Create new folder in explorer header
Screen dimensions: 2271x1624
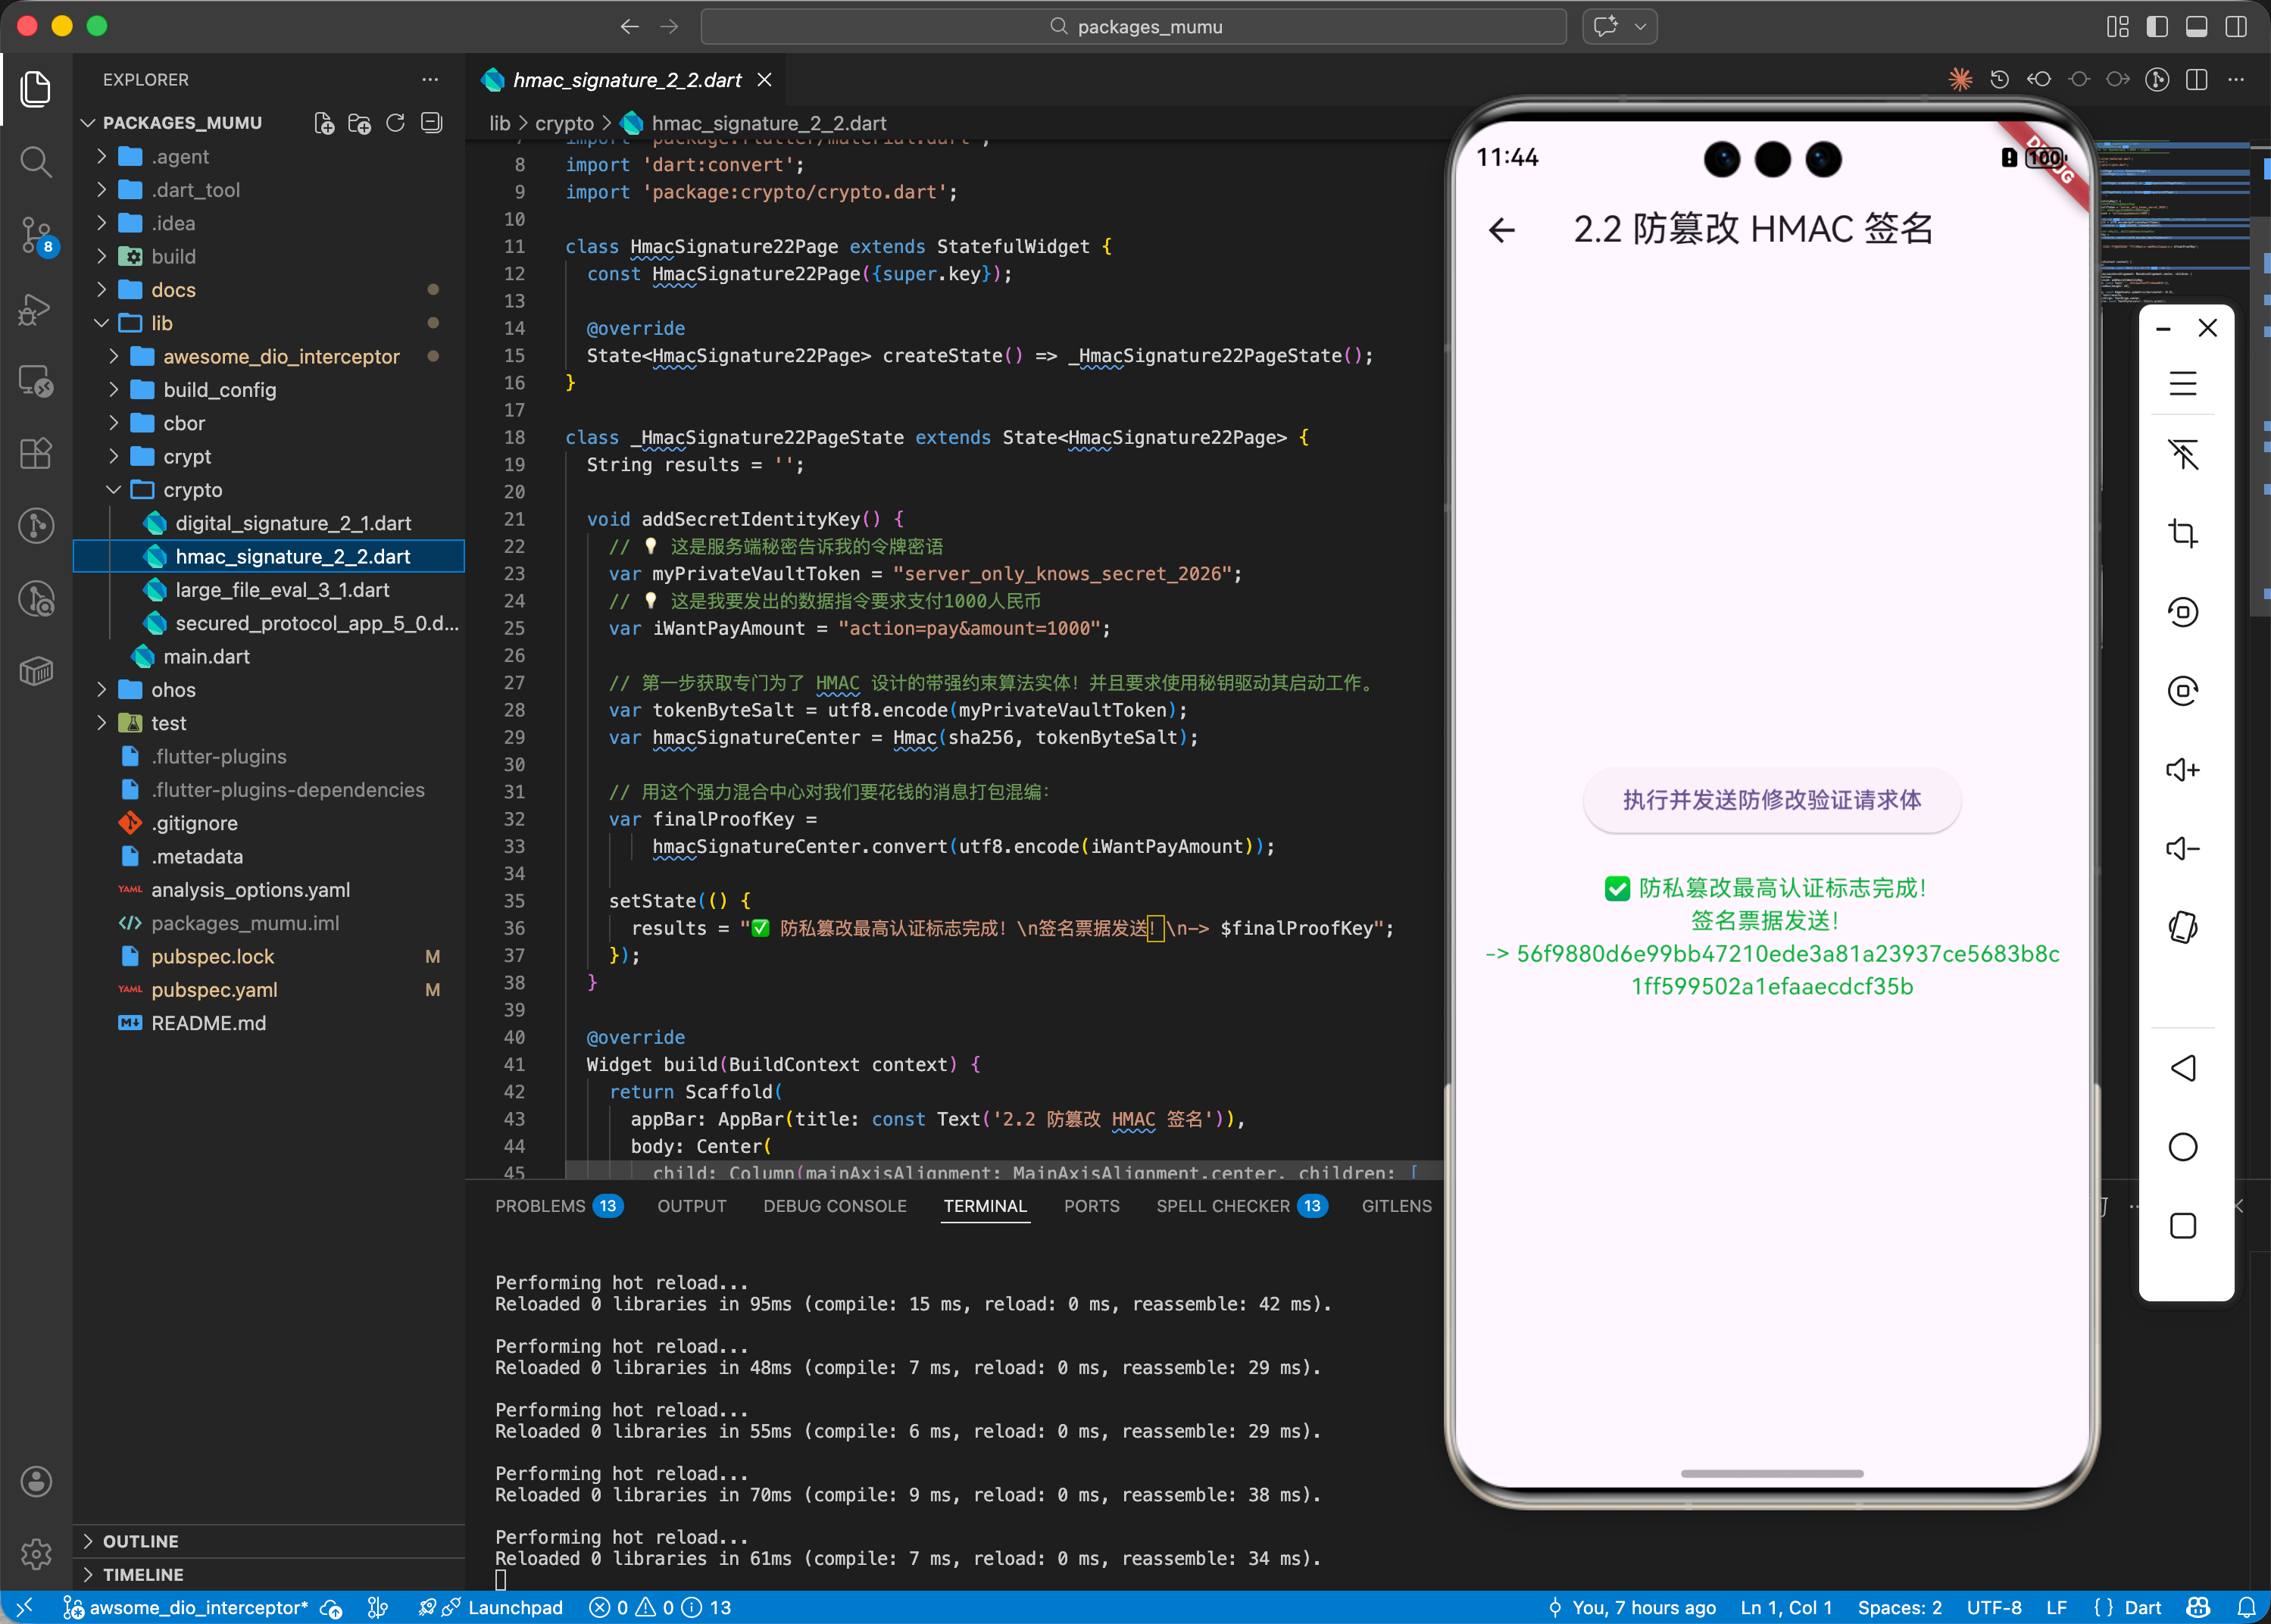pyautogui.click(x=359, y=122)
